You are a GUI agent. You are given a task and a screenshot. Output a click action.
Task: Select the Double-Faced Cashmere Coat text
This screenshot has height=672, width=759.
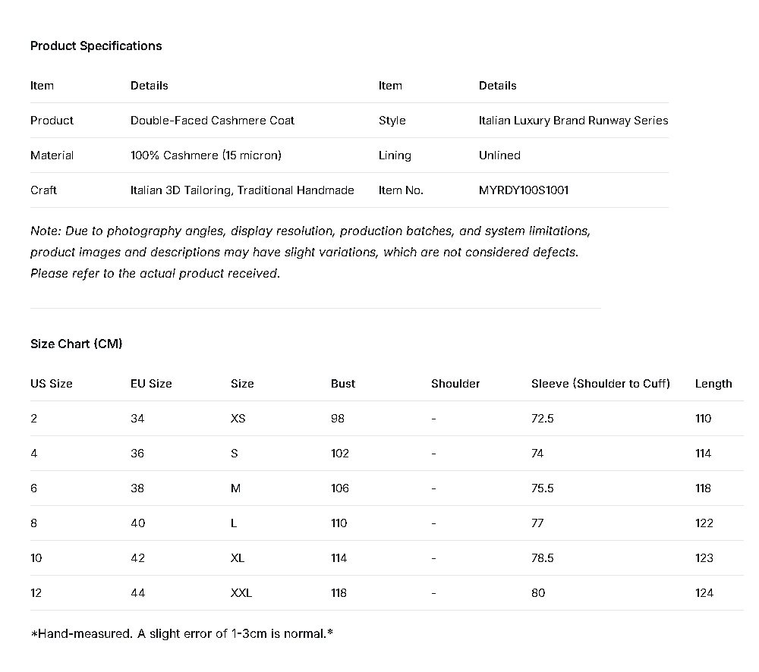[212, 121]
